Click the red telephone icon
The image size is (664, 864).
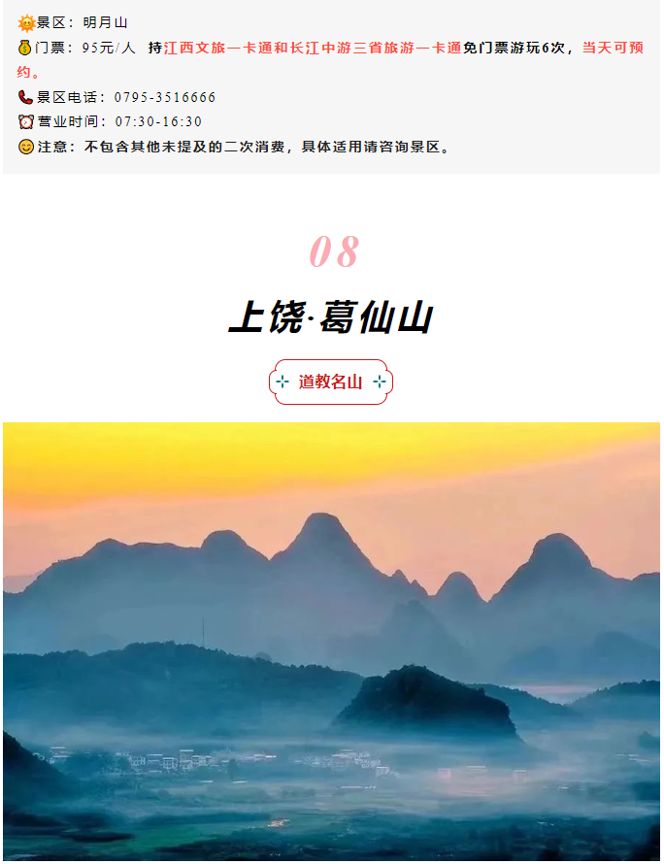click(x=25, y=97)
